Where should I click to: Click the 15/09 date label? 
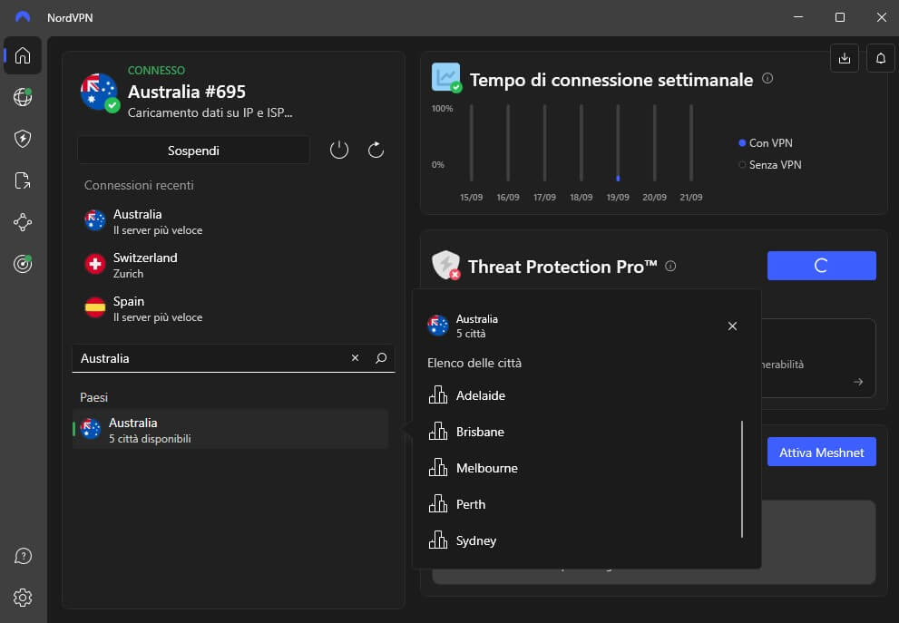tap(472, 197)
